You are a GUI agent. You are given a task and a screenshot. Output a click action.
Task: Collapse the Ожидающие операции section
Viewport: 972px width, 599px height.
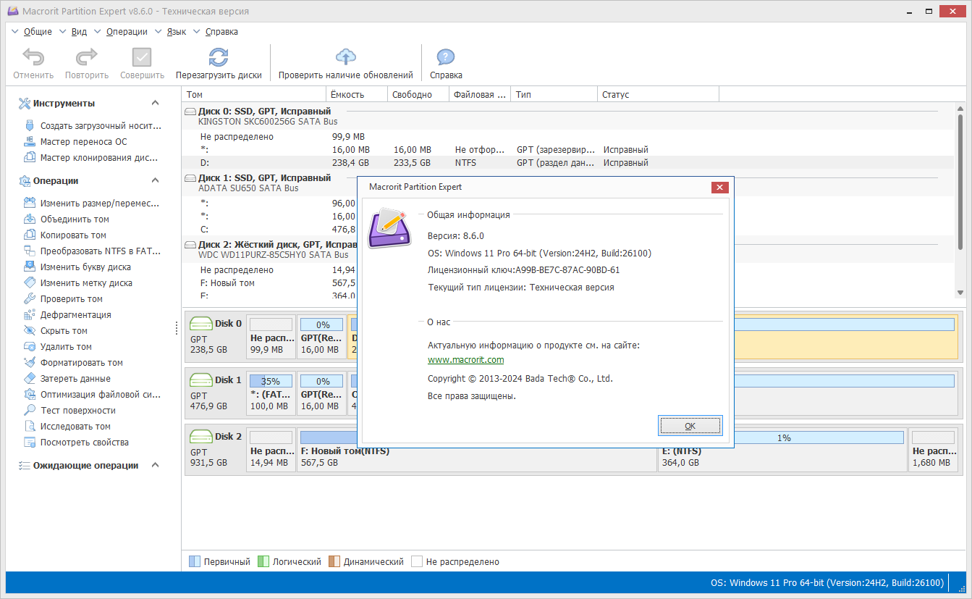pos(155,466)
